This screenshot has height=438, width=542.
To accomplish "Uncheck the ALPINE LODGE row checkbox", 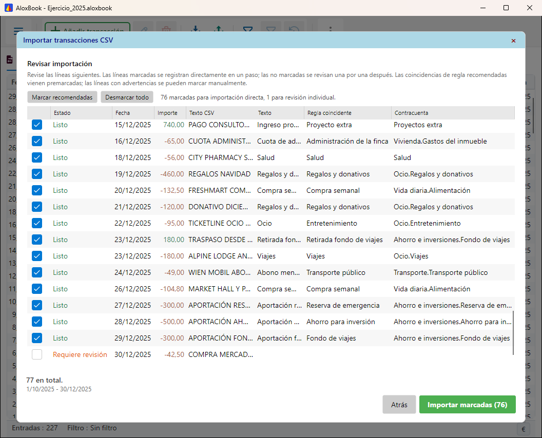I will (x=37, y=256).
